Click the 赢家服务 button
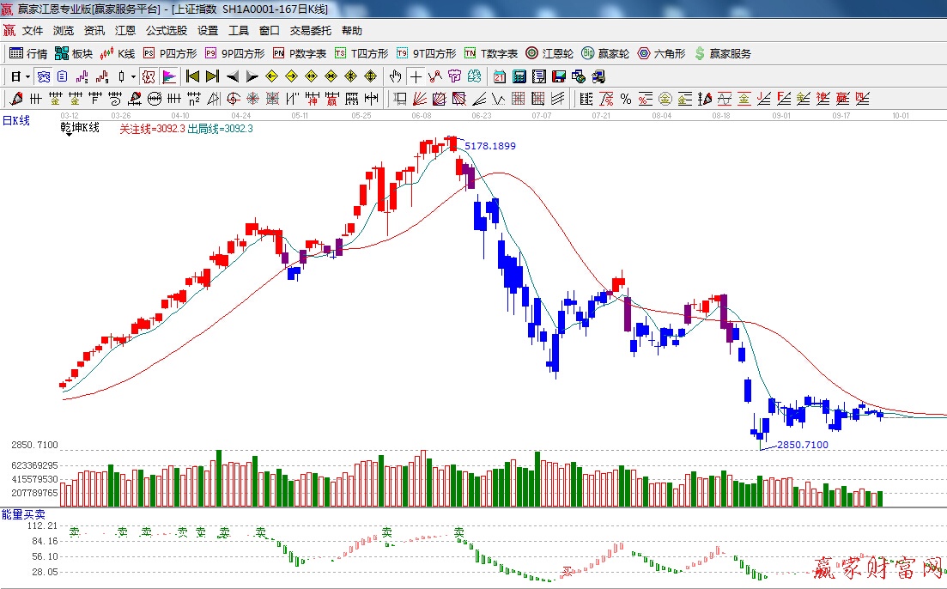This screenshot has width=947, height=589. 723,53
